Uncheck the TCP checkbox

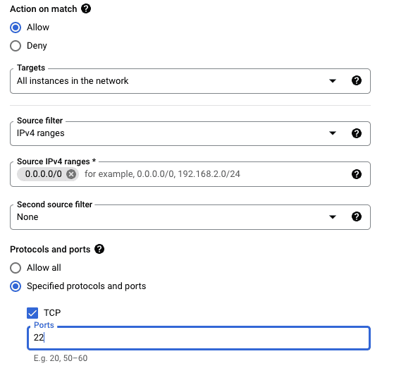pyautogui.click(x=32, y=313)
